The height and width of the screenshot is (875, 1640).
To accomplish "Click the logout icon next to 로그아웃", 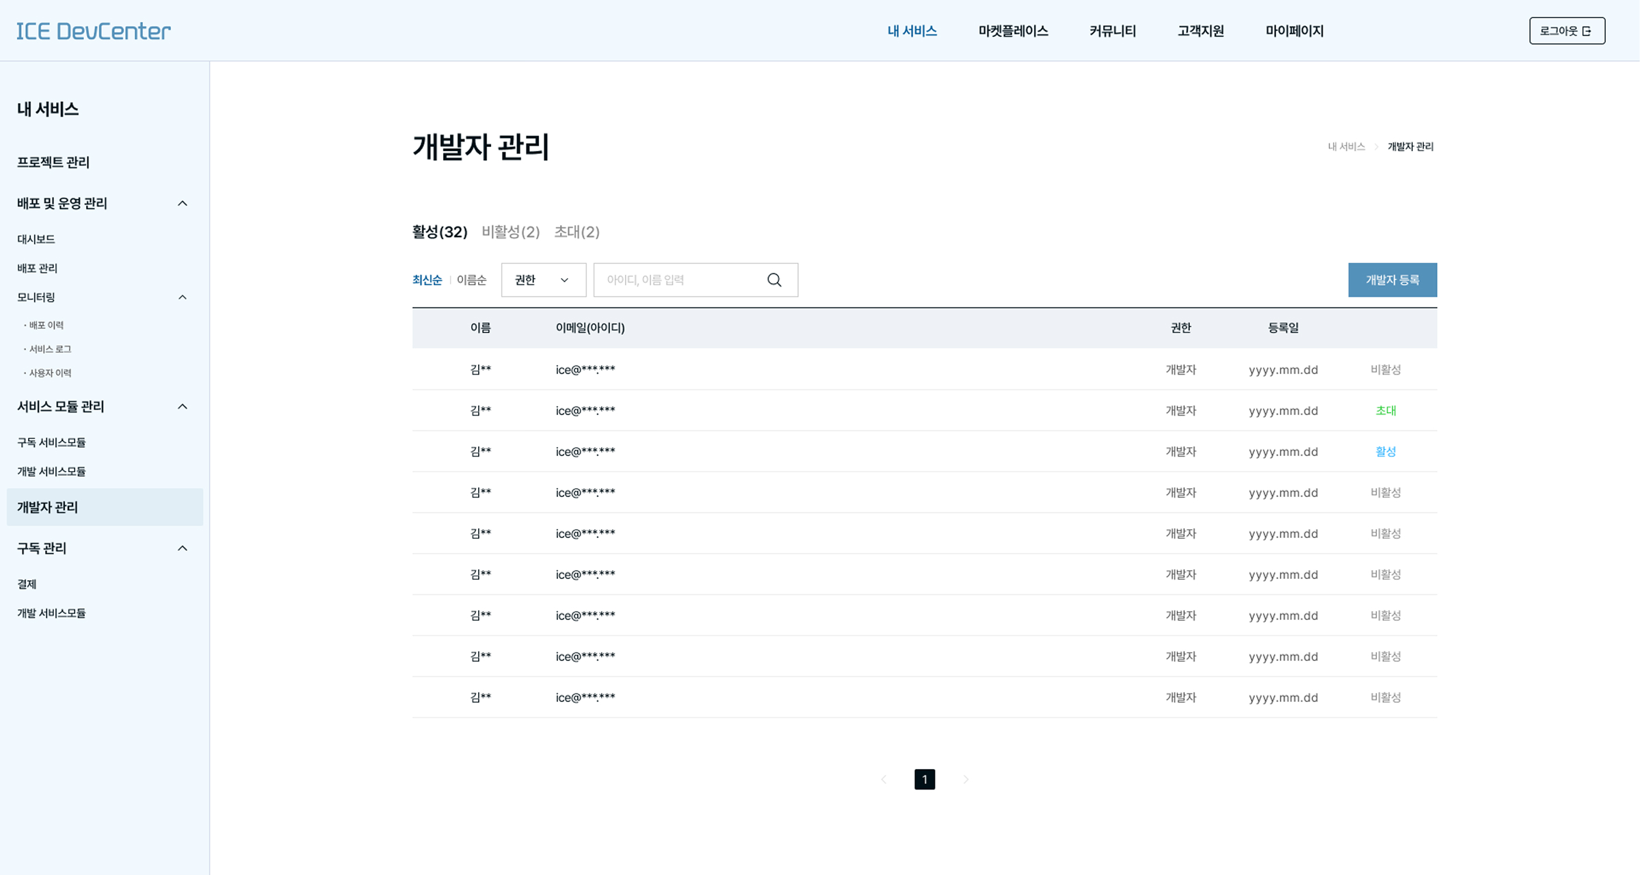I will (x=1588, y=30).
